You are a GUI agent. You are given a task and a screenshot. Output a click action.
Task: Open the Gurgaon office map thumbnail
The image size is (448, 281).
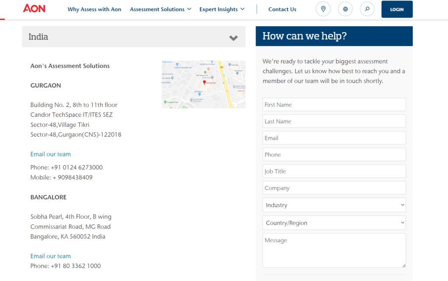(203, 84)
